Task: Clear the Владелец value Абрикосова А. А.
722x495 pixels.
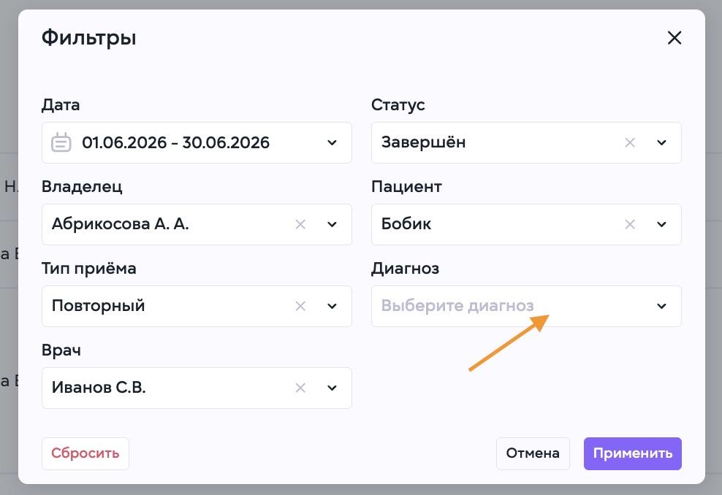Action: [300, 224]
